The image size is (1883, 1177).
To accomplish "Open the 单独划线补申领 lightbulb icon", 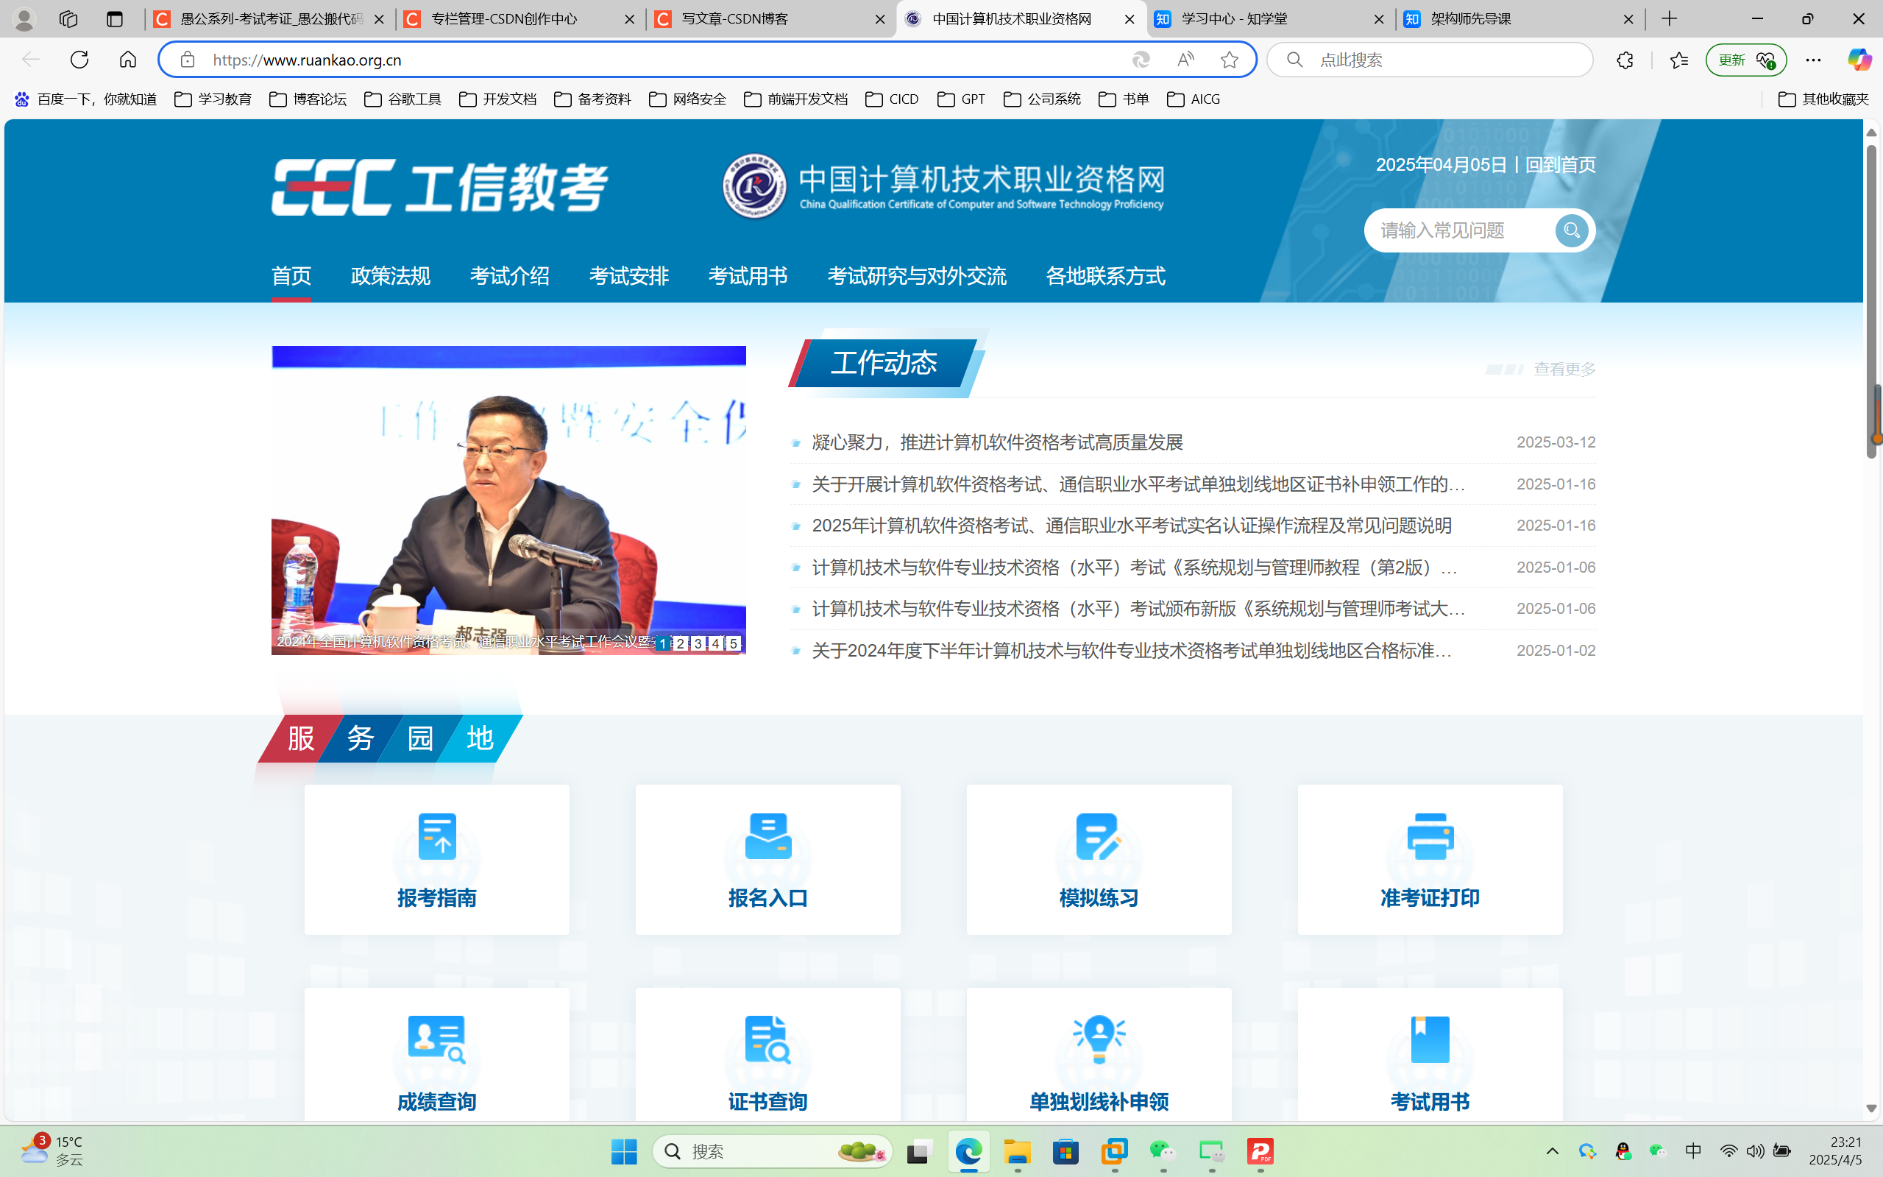I will click(x=1098, y=1039).
